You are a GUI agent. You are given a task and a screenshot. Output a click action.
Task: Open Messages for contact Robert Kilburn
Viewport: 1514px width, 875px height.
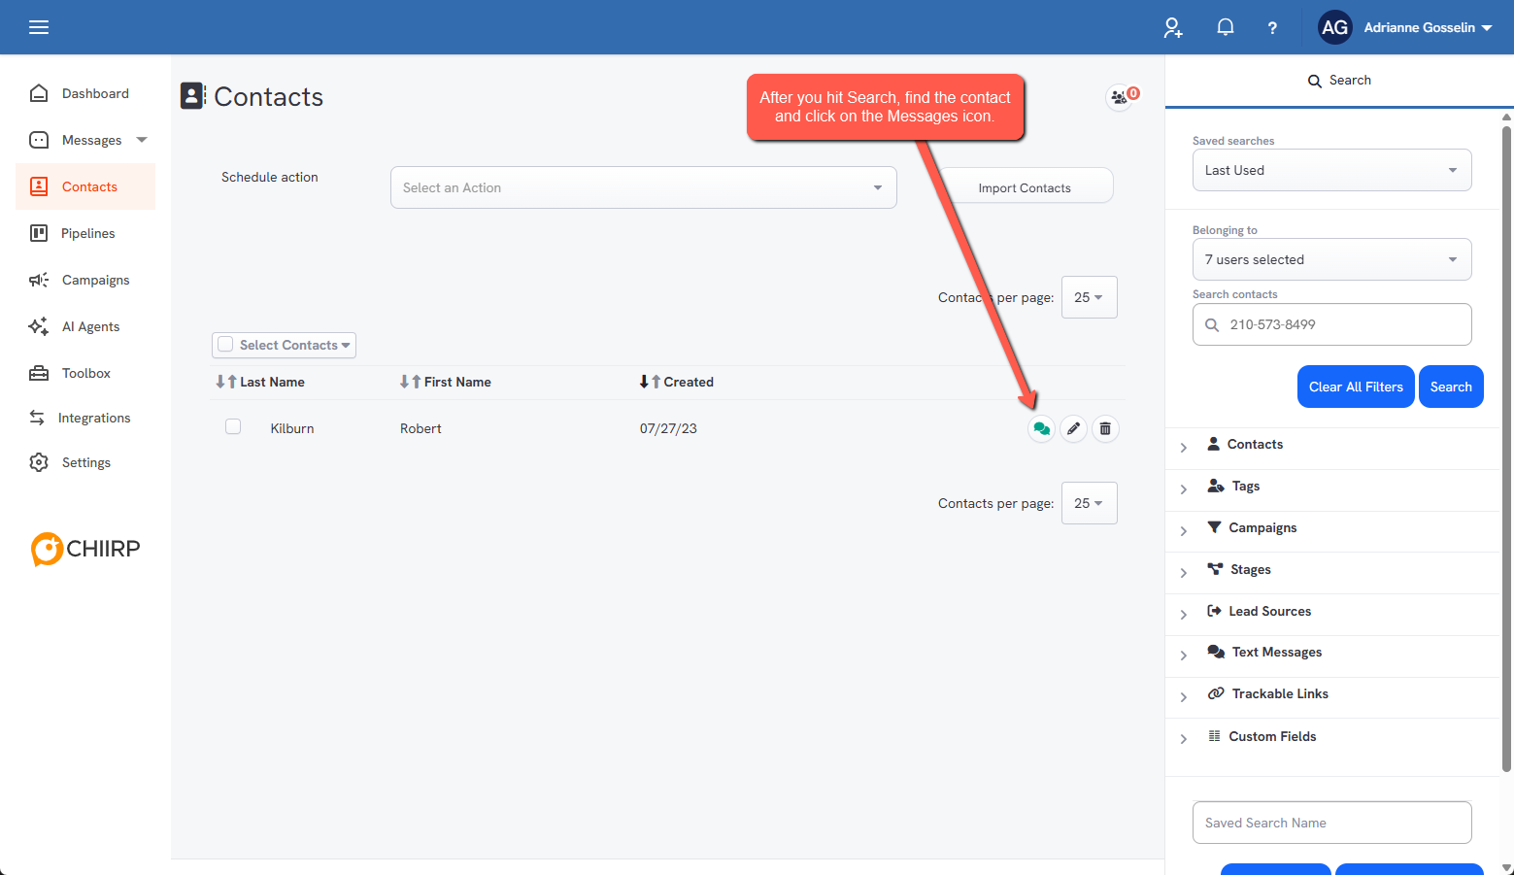pyautogui.click(x=1041, y=428)
